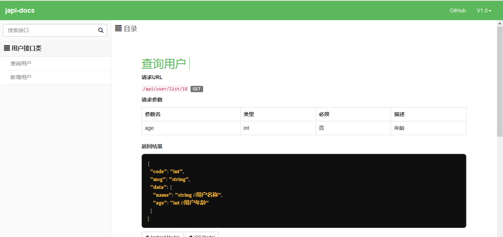The image size is (503, 237).
Task: Click the 否 required cell
Action: pos(353,128)
